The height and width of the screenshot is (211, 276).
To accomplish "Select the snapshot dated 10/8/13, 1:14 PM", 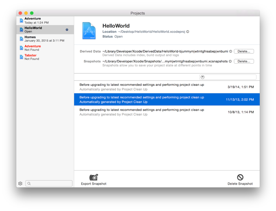I will point(167,112).
